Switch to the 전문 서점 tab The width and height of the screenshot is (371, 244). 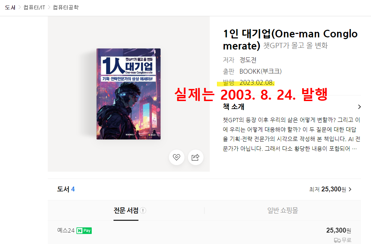coord(126,210)
